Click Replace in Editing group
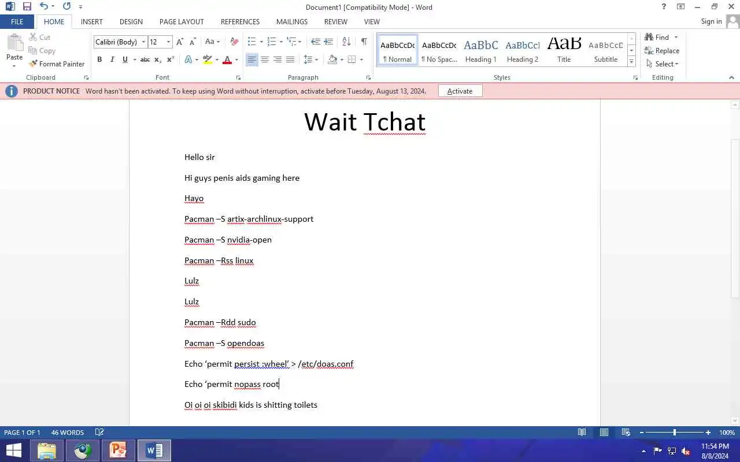This screenshot has width=740, height=462. click(662, 51)
